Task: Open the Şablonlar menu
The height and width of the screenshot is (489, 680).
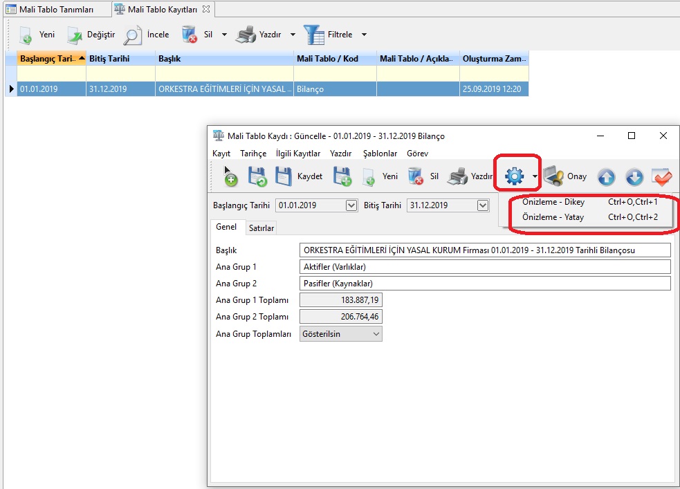Action: [380, 154]
